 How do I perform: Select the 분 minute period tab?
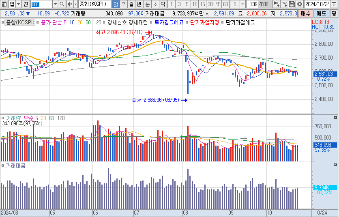[148, 4]
